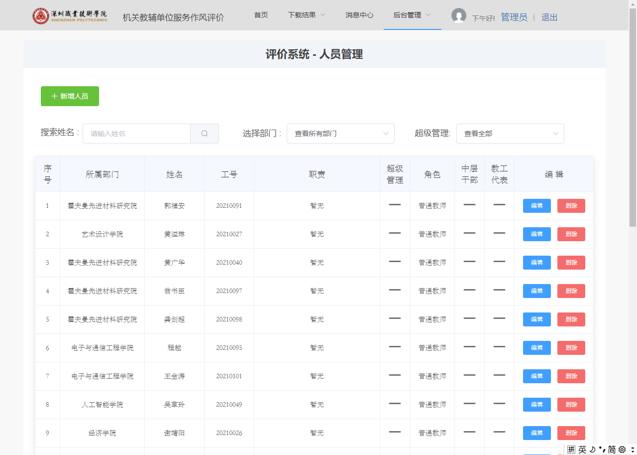Delete the row for 吴章玲
The width and height of the screenshot is (637, 455).
(x=571, y=405)
